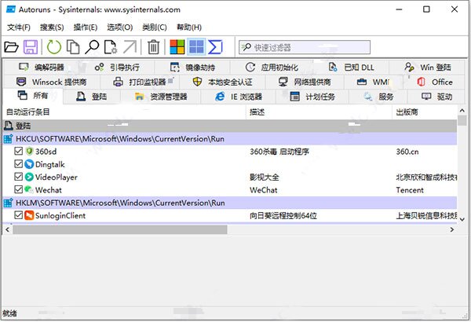Click the Wechat green bubble icon
Screen dimensions: 471x322
point(29,189)
